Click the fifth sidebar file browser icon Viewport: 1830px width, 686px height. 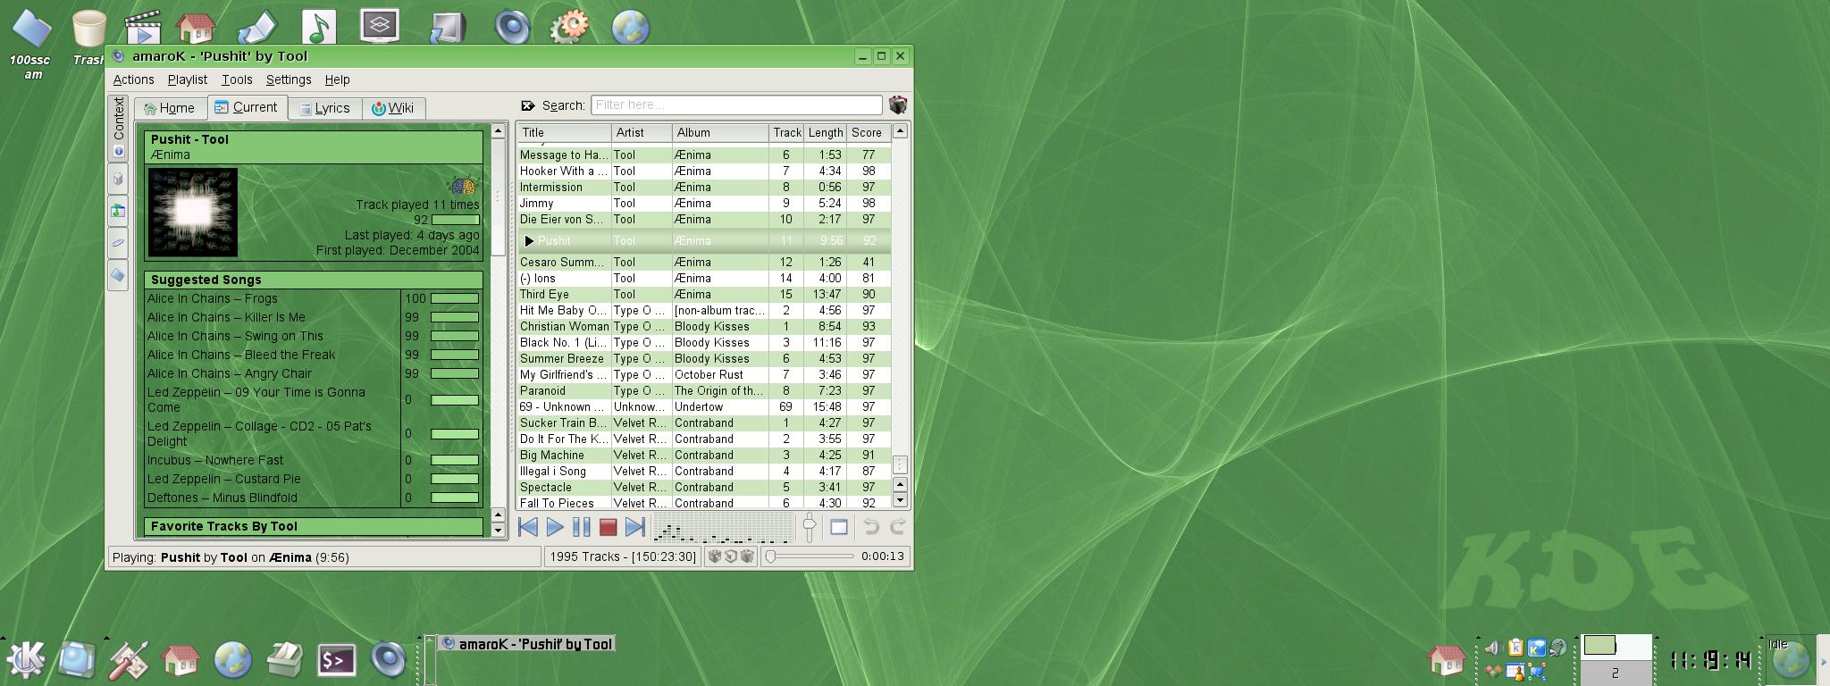(x=118, y=275)
